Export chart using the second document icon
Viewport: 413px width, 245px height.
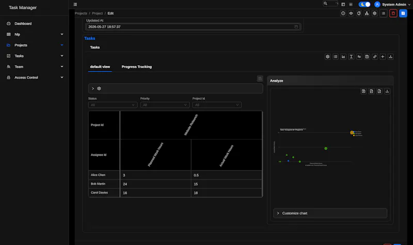point(379,91)
